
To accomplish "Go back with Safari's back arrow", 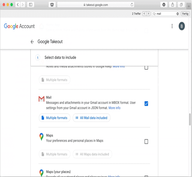I will pos(18,5).
